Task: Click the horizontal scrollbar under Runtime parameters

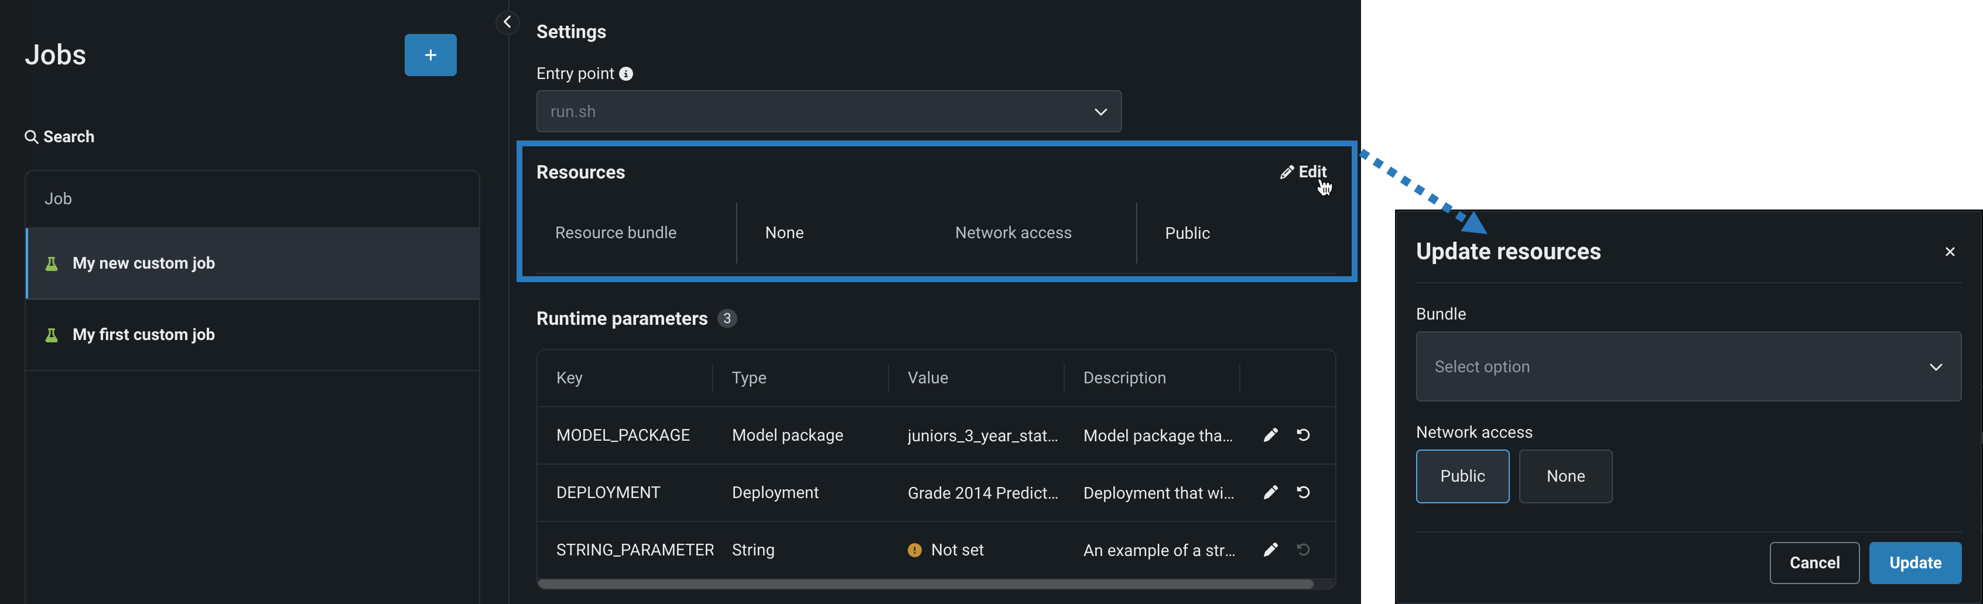Action: (924, 584)
